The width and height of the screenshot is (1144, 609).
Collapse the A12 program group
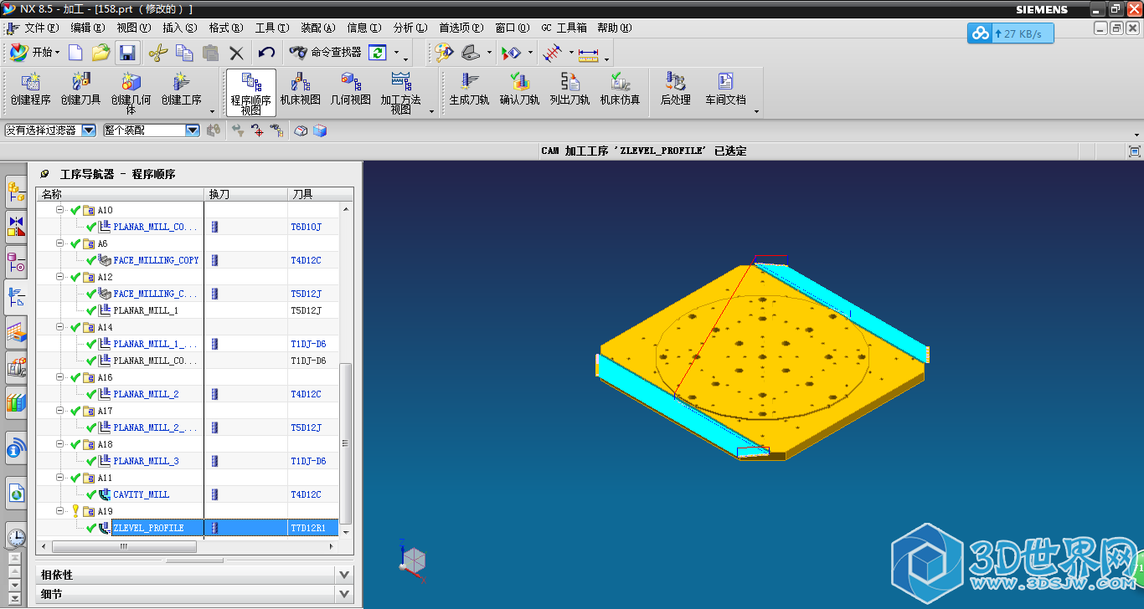[60, 277]
